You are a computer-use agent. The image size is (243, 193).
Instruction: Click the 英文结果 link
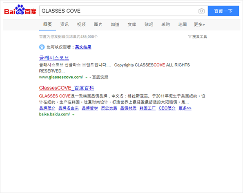pyautogui.click(x=83, y=47)
